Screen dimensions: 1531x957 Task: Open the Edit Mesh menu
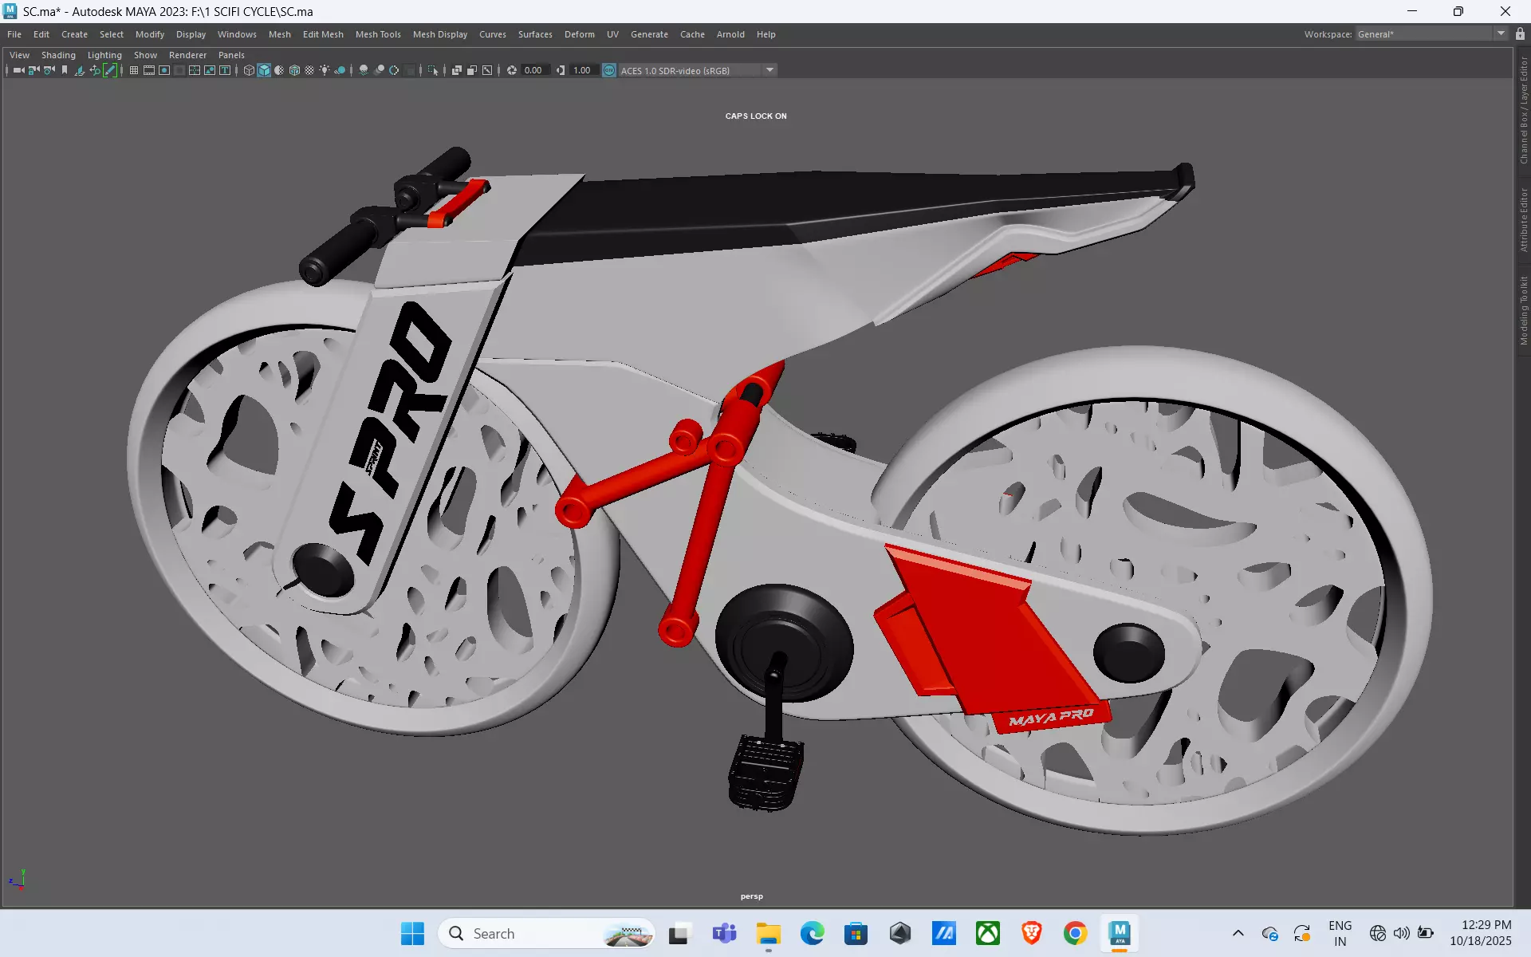click(x=323, y=34)
